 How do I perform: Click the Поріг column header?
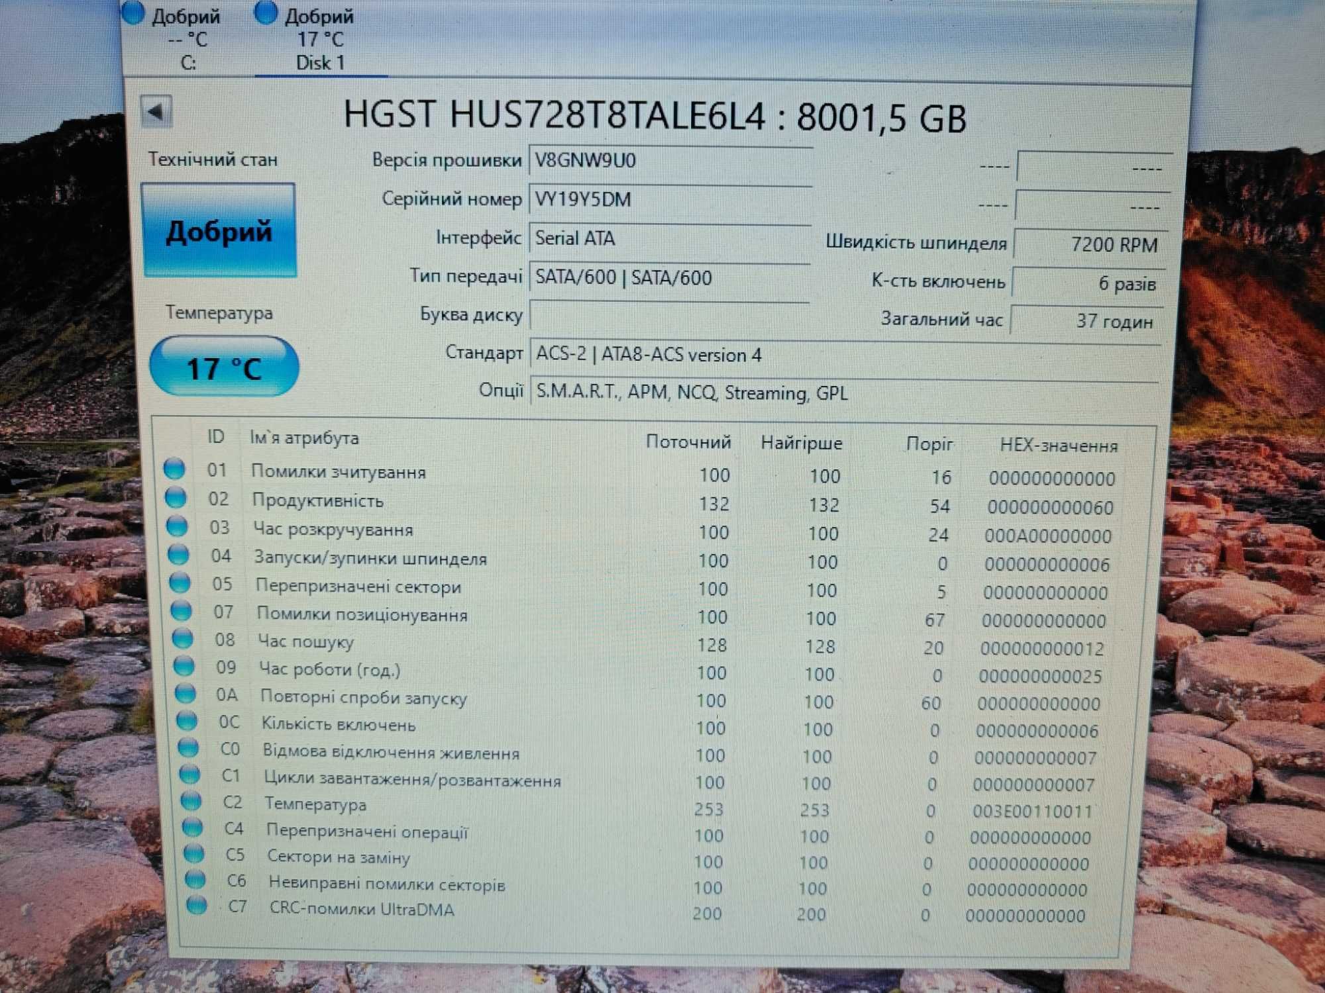[x=929, y=444]
